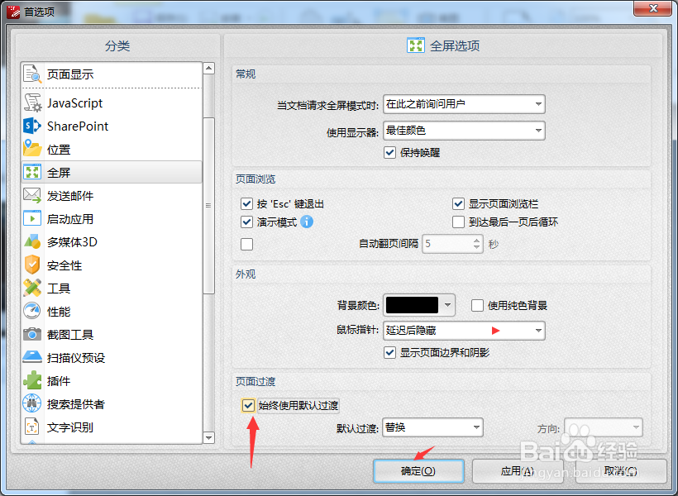Open the 当文档请求全屏模式时 dropdown
The width and height of the screenshot is (678, 496).
click(x=464, y=104)
